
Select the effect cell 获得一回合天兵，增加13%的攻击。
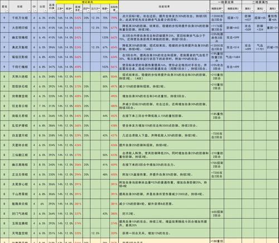click(x=164, y=233)
